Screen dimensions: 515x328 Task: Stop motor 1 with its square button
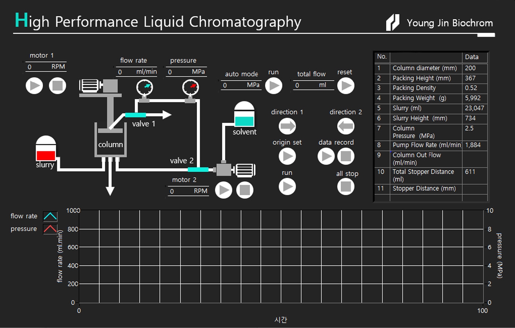point(57,86)
